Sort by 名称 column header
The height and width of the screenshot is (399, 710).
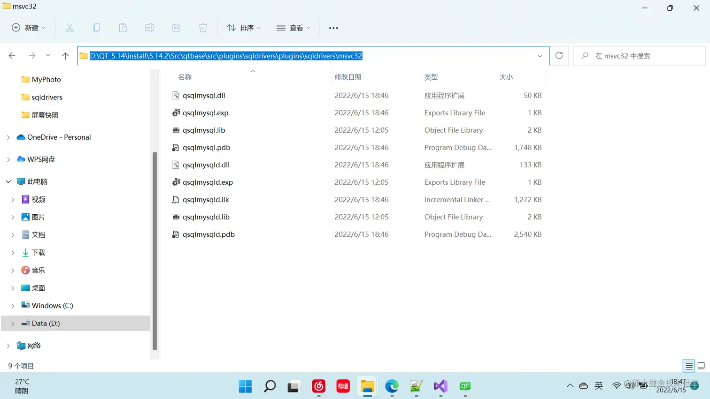[x=185, y=77]
